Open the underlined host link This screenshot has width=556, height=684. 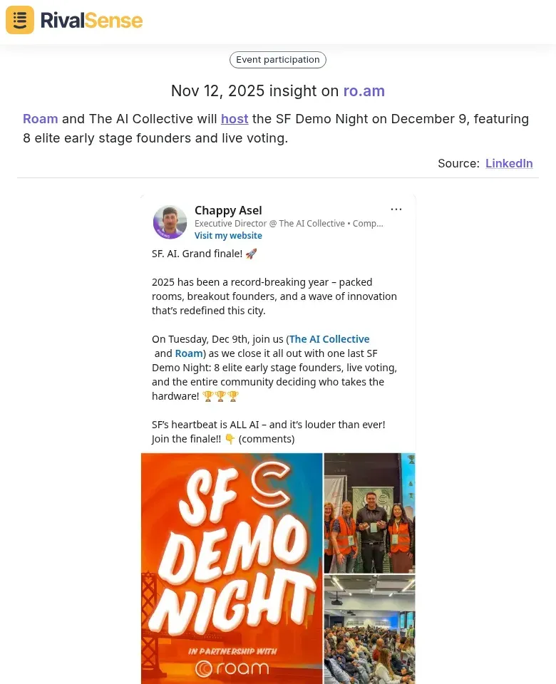tap(235, 118)
